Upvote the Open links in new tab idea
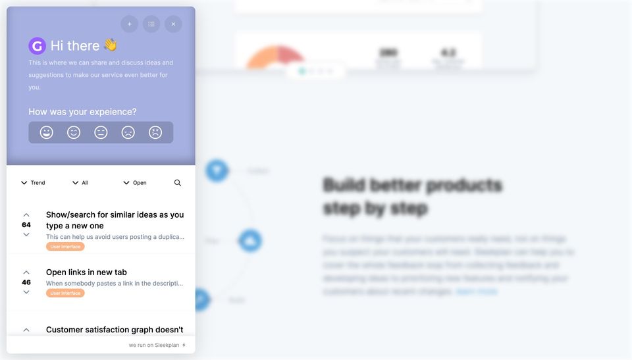 tap(26, 272)
